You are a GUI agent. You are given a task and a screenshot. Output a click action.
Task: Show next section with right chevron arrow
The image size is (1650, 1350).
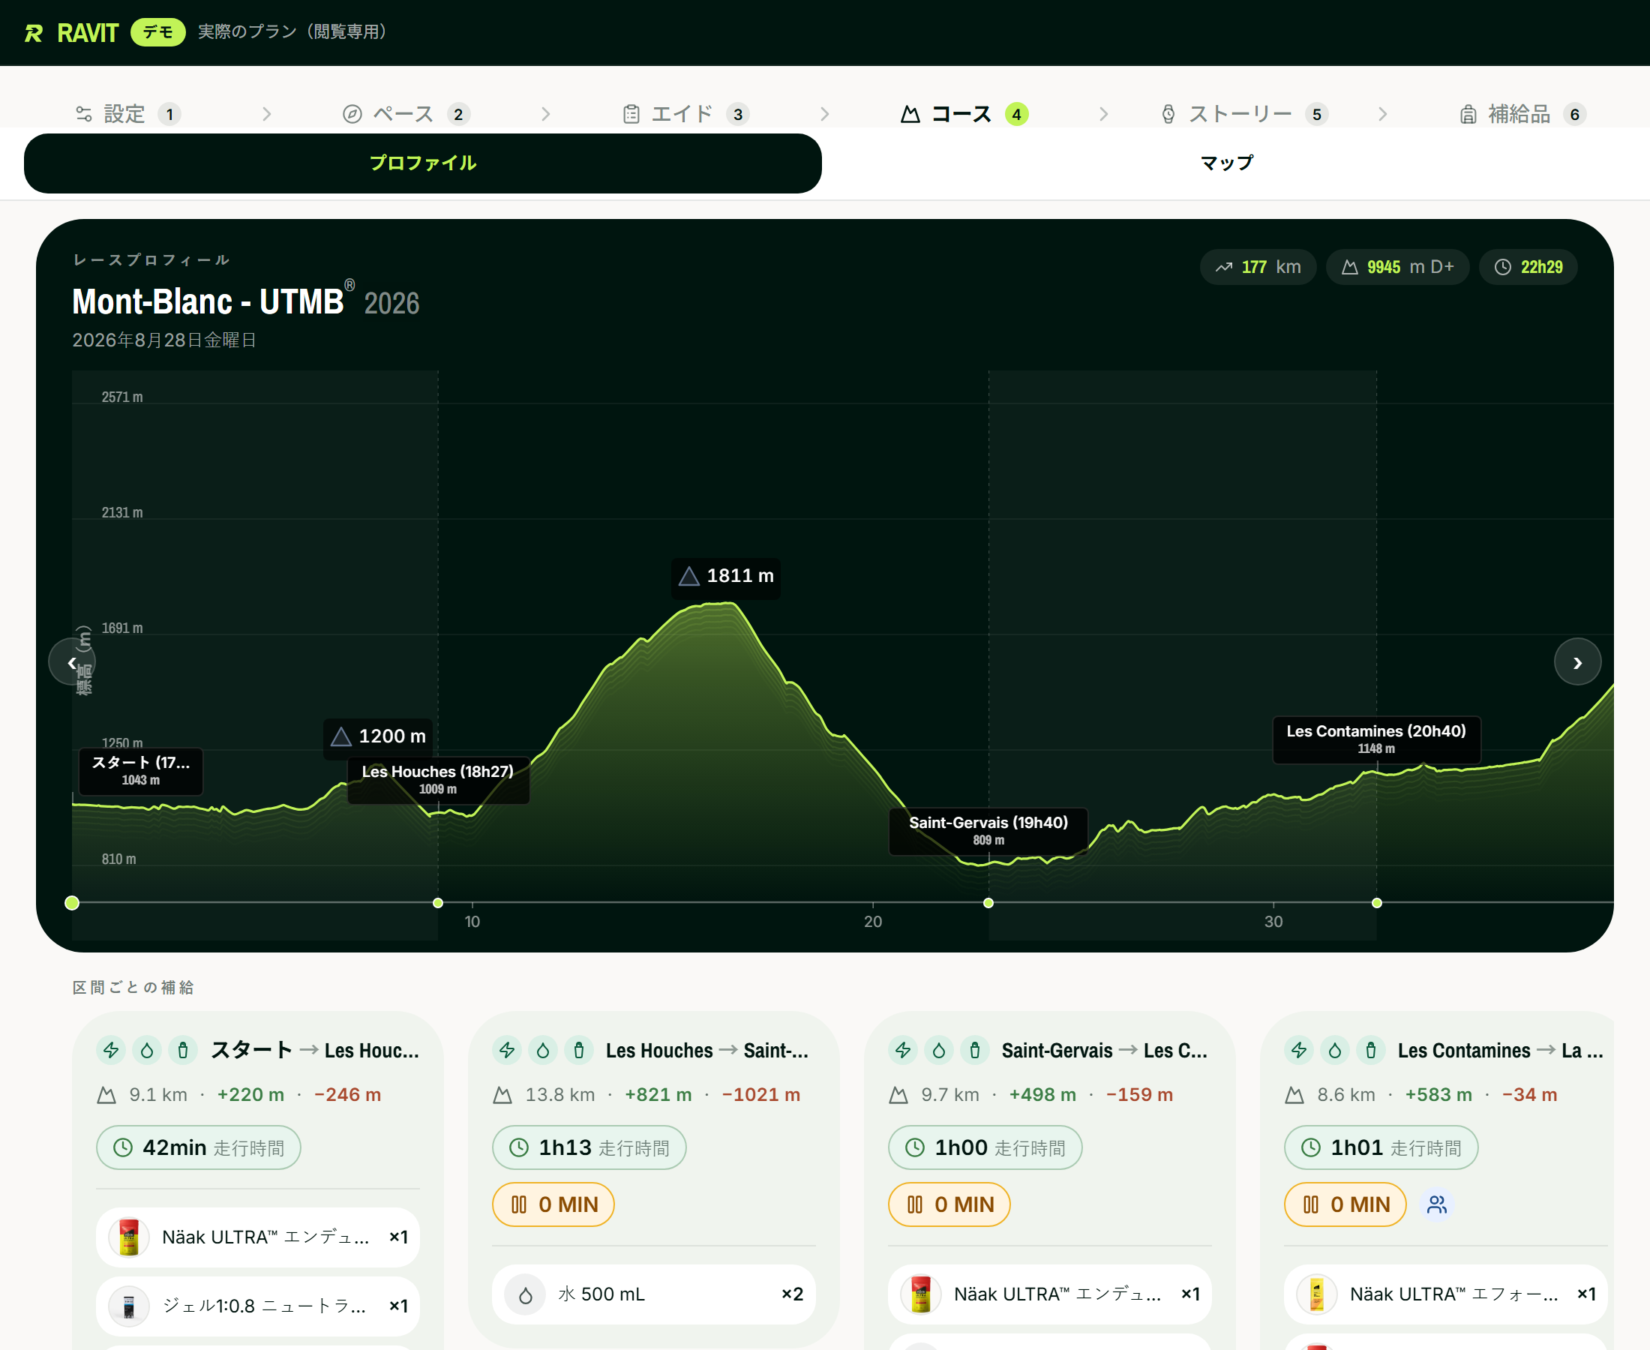coord(1578,662)
